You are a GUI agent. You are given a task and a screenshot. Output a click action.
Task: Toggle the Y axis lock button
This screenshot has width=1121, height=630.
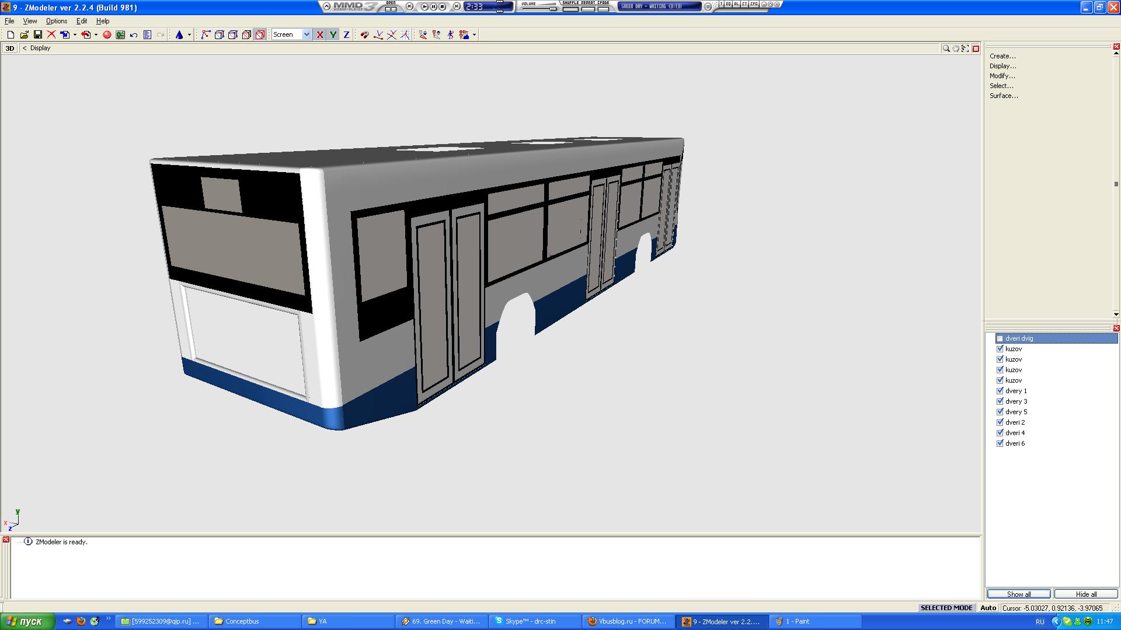click(333, 35)
